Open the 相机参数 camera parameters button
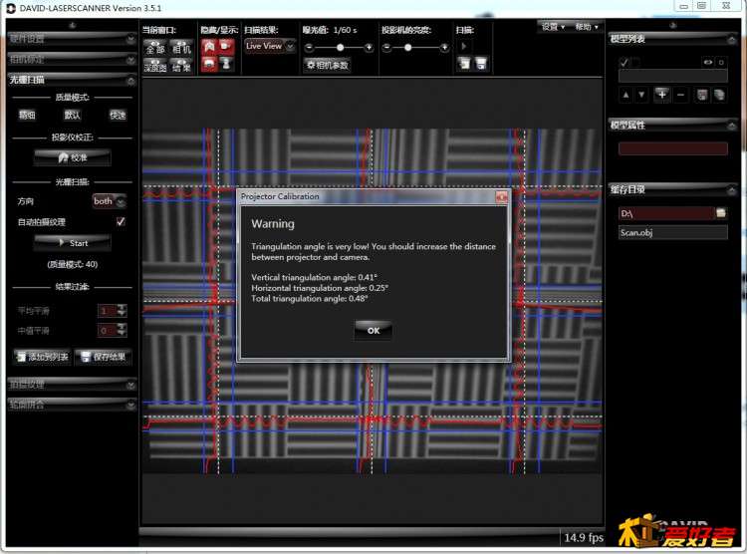 [x=328, y=65]
